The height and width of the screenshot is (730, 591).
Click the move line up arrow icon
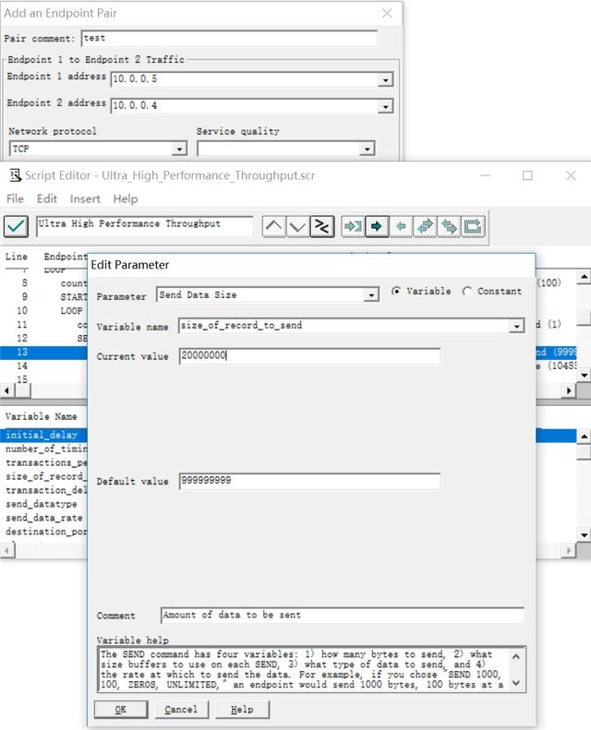click(x=274, y=226)
